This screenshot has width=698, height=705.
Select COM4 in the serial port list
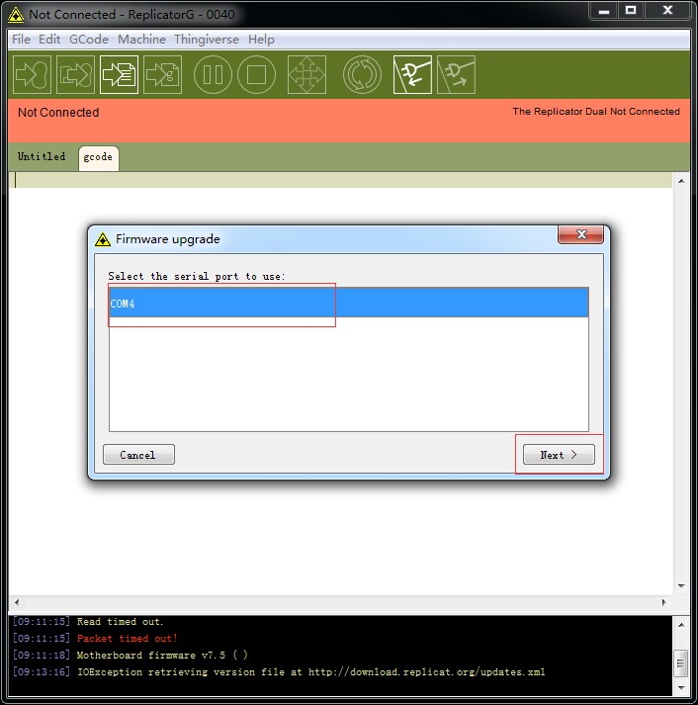(x=349, y=303)
